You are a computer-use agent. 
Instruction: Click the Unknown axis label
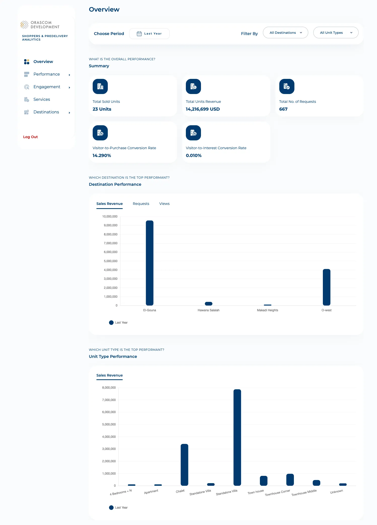(x=336, y=492)
